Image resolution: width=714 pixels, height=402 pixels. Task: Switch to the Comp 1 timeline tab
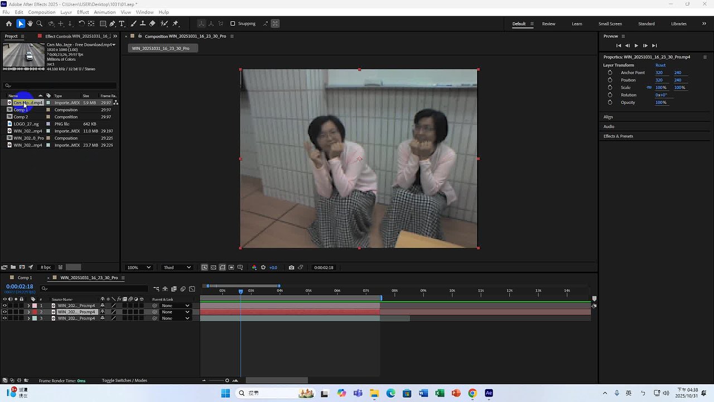pyautogui.click(x=25, y=277)
